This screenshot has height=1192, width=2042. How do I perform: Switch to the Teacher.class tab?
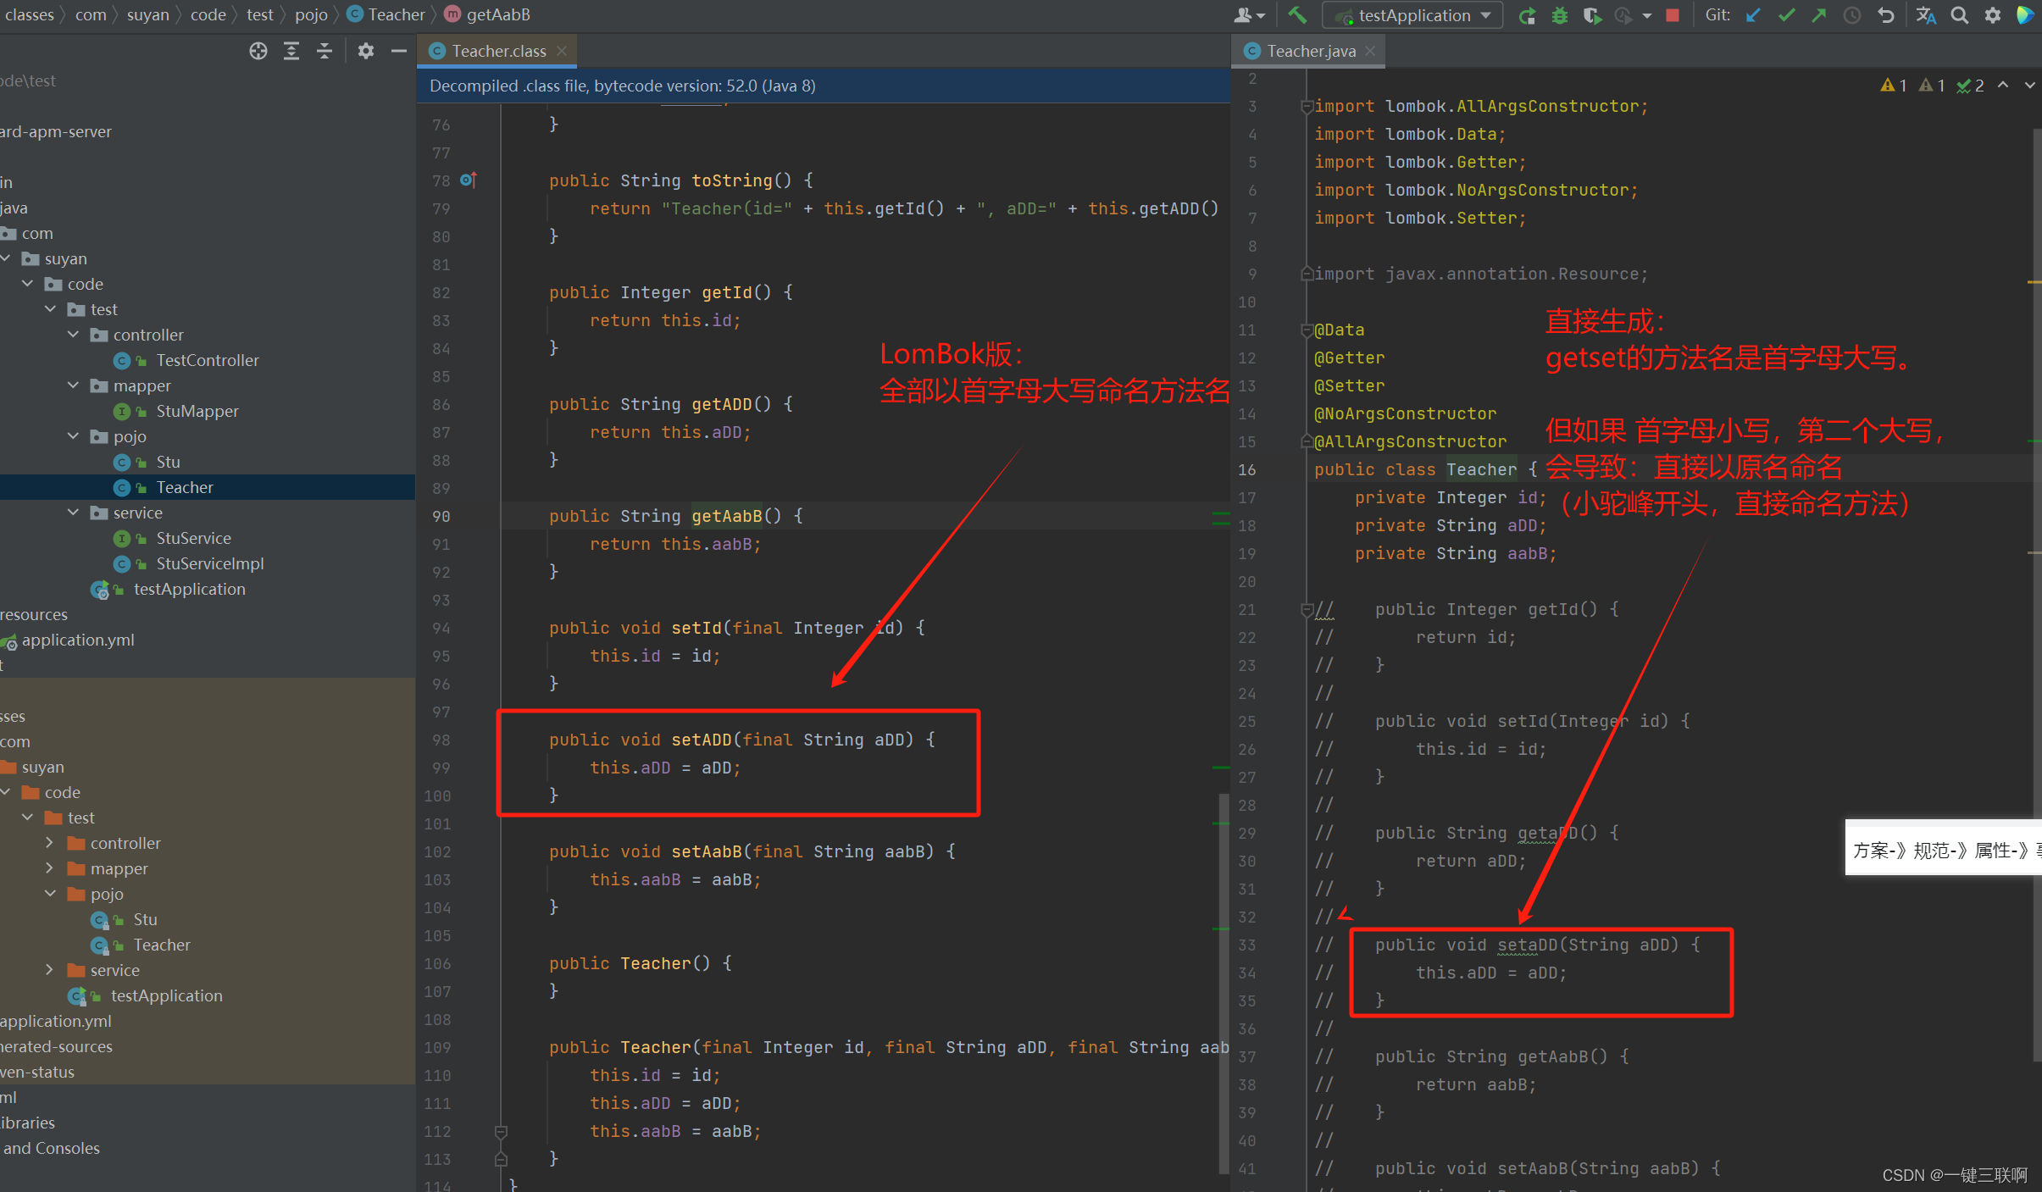(497, 51)
